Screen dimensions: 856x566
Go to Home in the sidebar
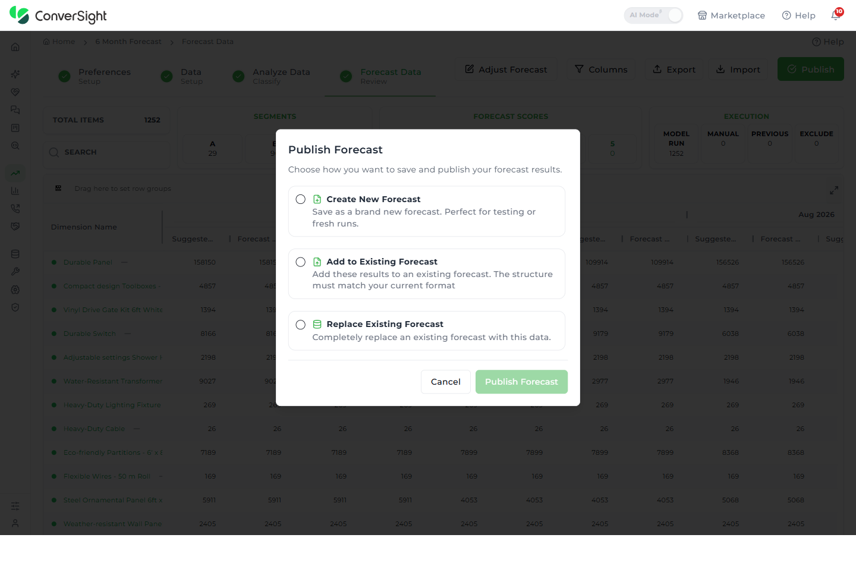(x=15, y=47)
